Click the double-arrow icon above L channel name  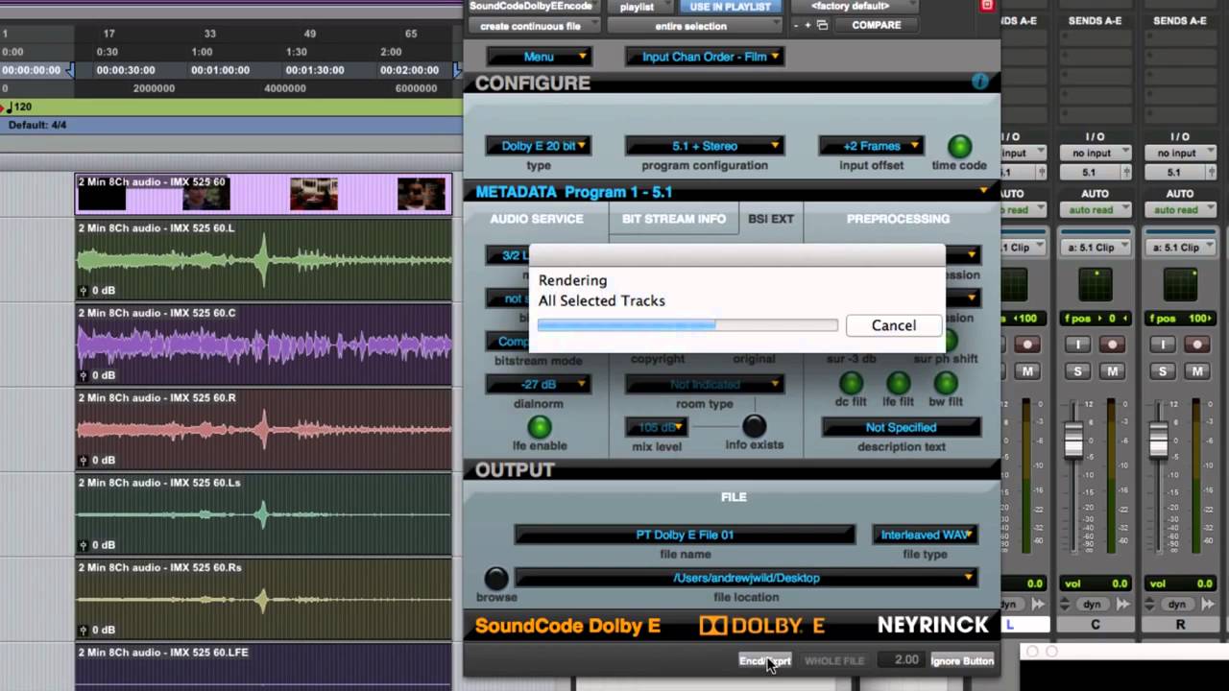(x=1038, y=605)
